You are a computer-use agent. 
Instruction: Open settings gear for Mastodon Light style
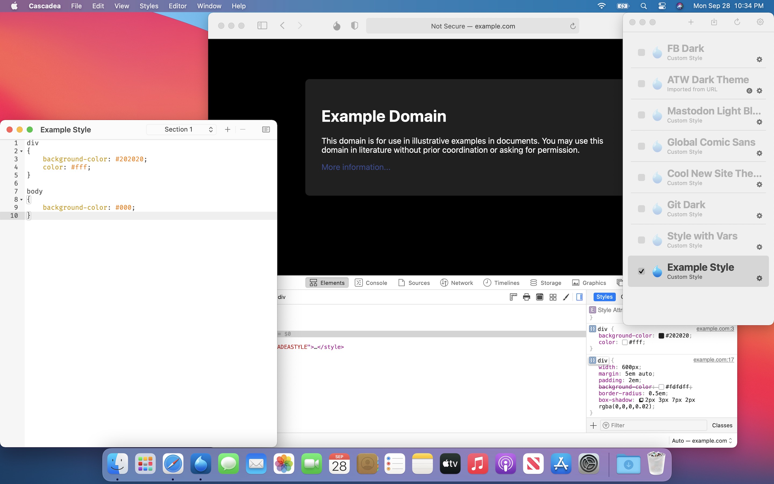pyautogui.click(x=759, y=122)
